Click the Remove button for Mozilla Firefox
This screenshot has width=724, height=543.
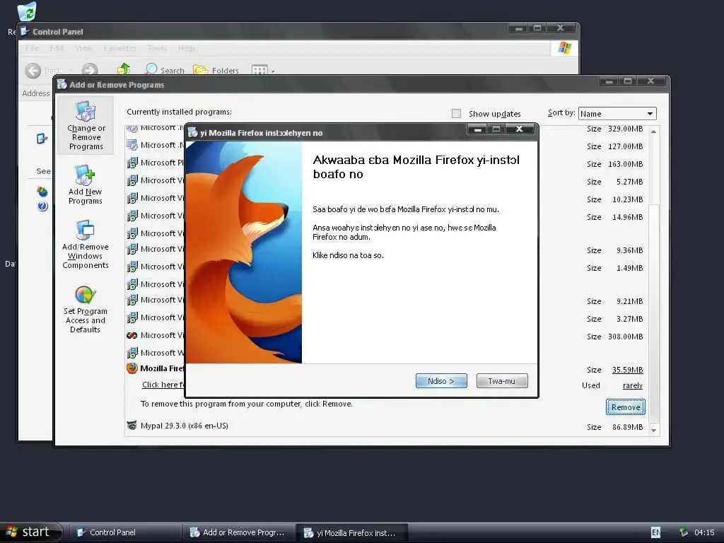tap(626, 407)
